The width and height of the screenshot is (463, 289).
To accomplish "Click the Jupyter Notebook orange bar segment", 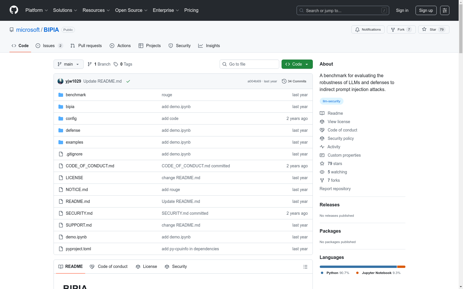I will pyautogui.click(x=401, y=267).
